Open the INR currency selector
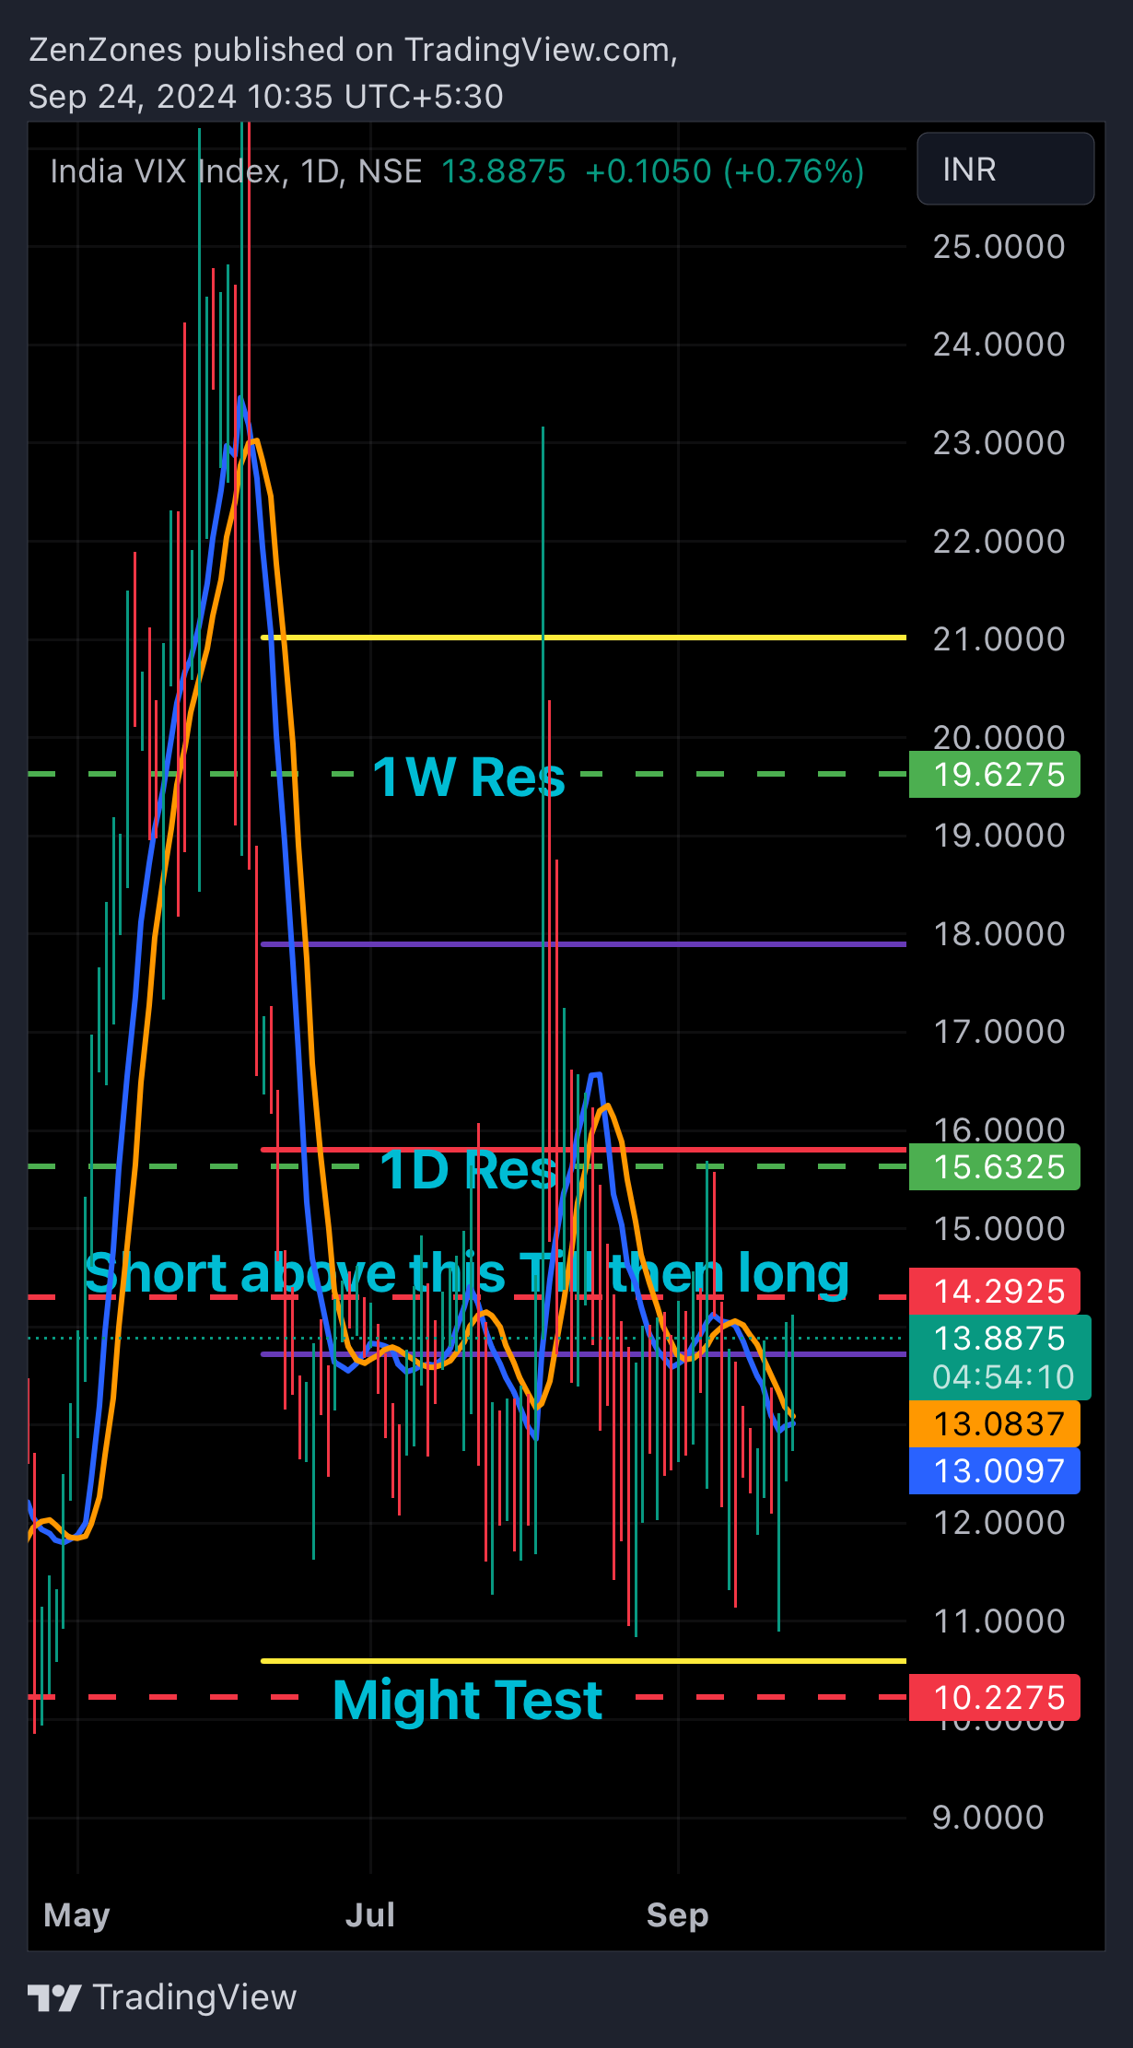This screenshot has width=1133, height=2048. coord(1005,169)
